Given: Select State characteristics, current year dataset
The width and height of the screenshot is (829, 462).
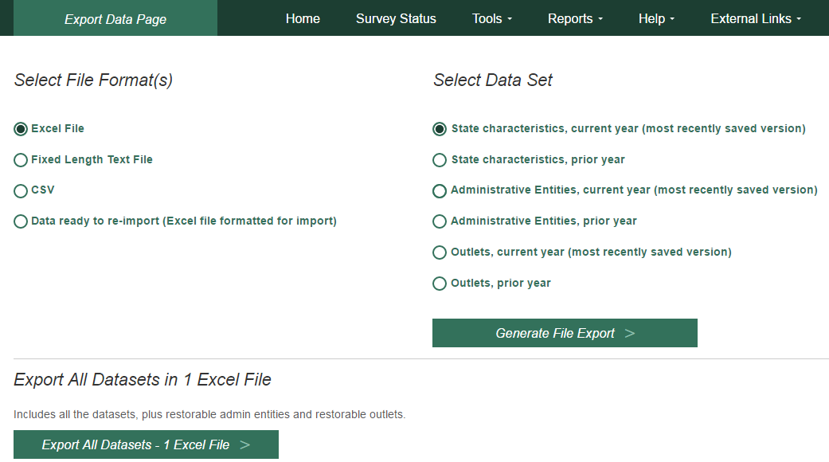Looking at the screenshot, I should (x=440, y=129).
